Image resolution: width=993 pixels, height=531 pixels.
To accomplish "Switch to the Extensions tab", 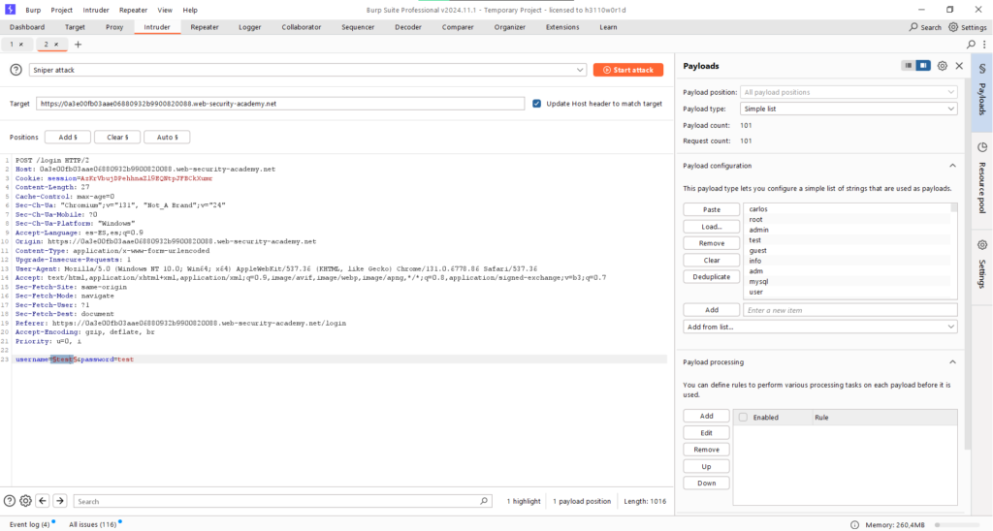I will pos(562,27).
